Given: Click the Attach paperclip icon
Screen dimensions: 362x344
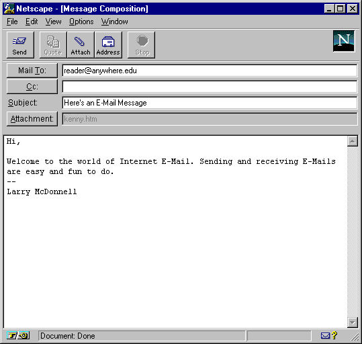Looking at the screenshot, I should 80,42.
